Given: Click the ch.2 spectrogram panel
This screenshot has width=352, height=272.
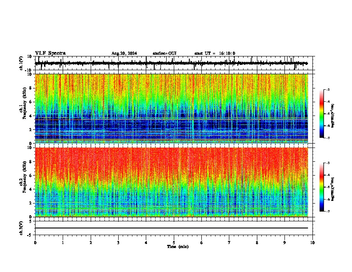Looking at the screenshot, I should (x=172, y=182).
